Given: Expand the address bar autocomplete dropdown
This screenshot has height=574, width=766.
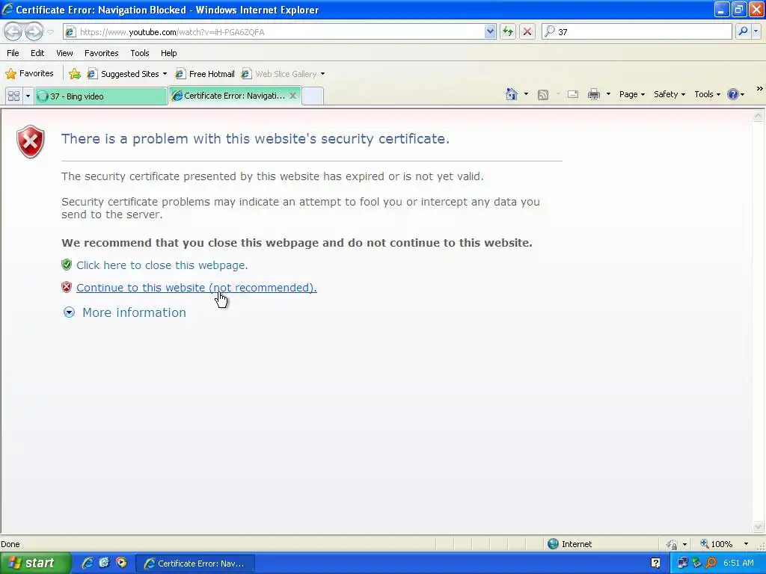Looking at the screenshot, I should pyautogui.click(x=490, y=31).
